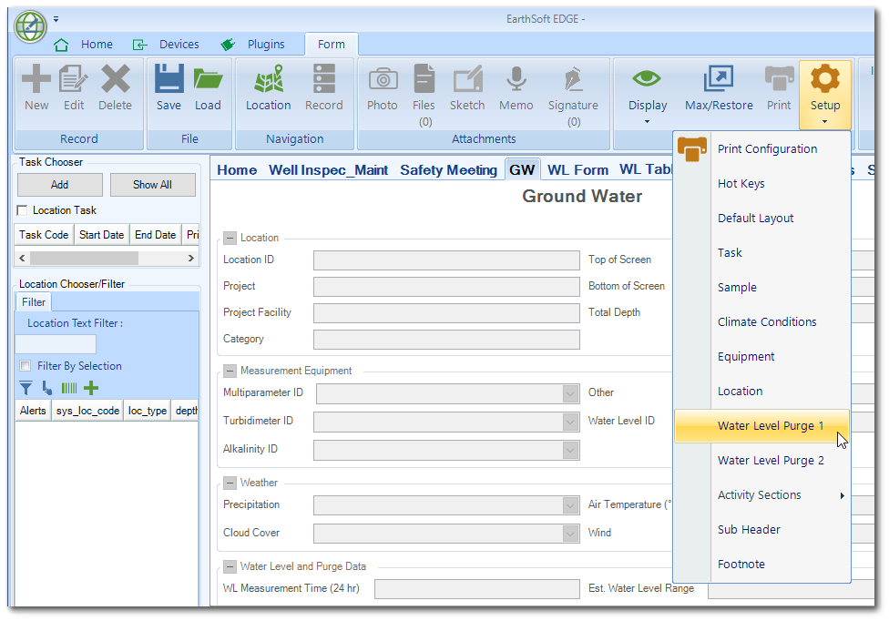Save the current record

[x=168, y=87]
